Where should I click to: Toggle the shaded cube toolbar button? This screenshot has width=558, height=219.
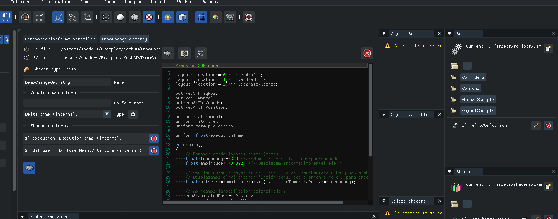point(182,17)
